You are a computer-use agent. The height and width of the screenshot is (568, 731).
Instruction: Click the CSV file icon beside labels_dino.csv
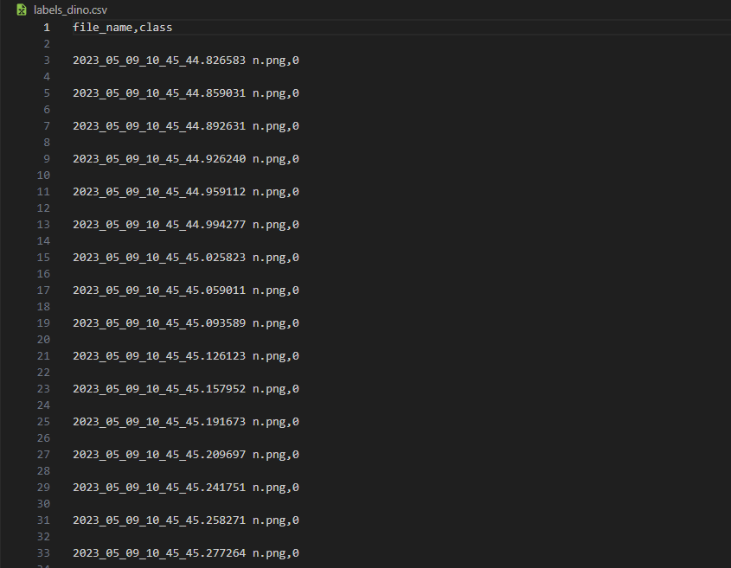[22, 10]
